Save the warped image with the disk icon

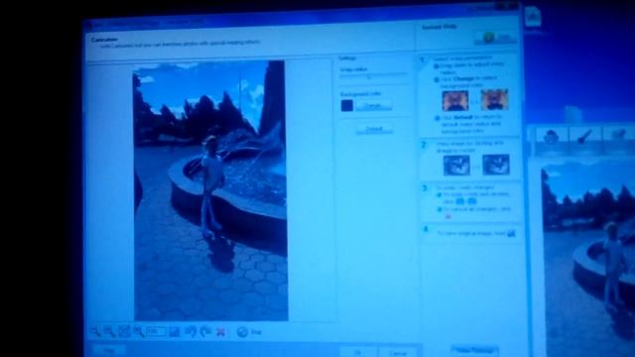pyautogui.click(x=175, y=332)
